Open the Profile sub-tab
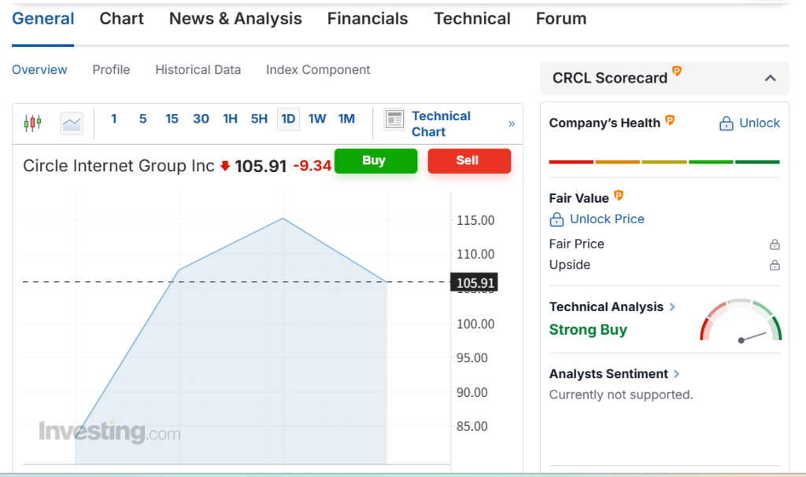 [111, 70]
